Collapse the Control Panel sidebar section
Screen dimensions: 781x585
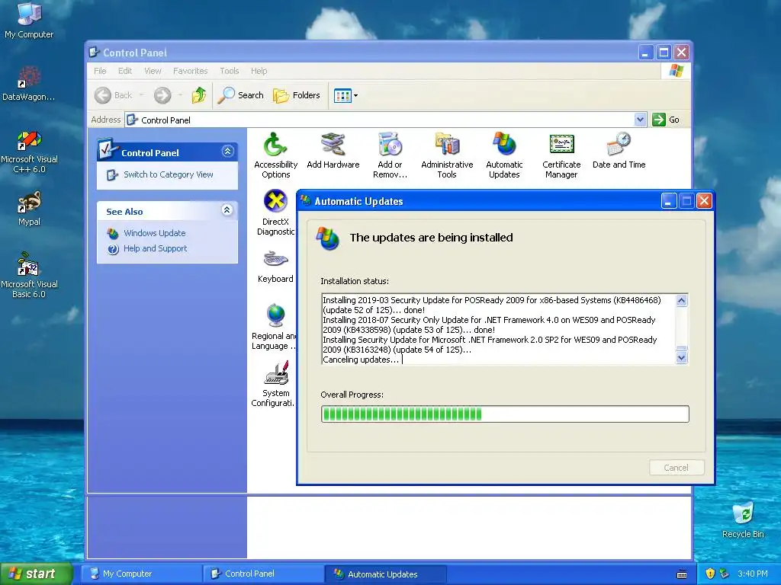point(227,152)
